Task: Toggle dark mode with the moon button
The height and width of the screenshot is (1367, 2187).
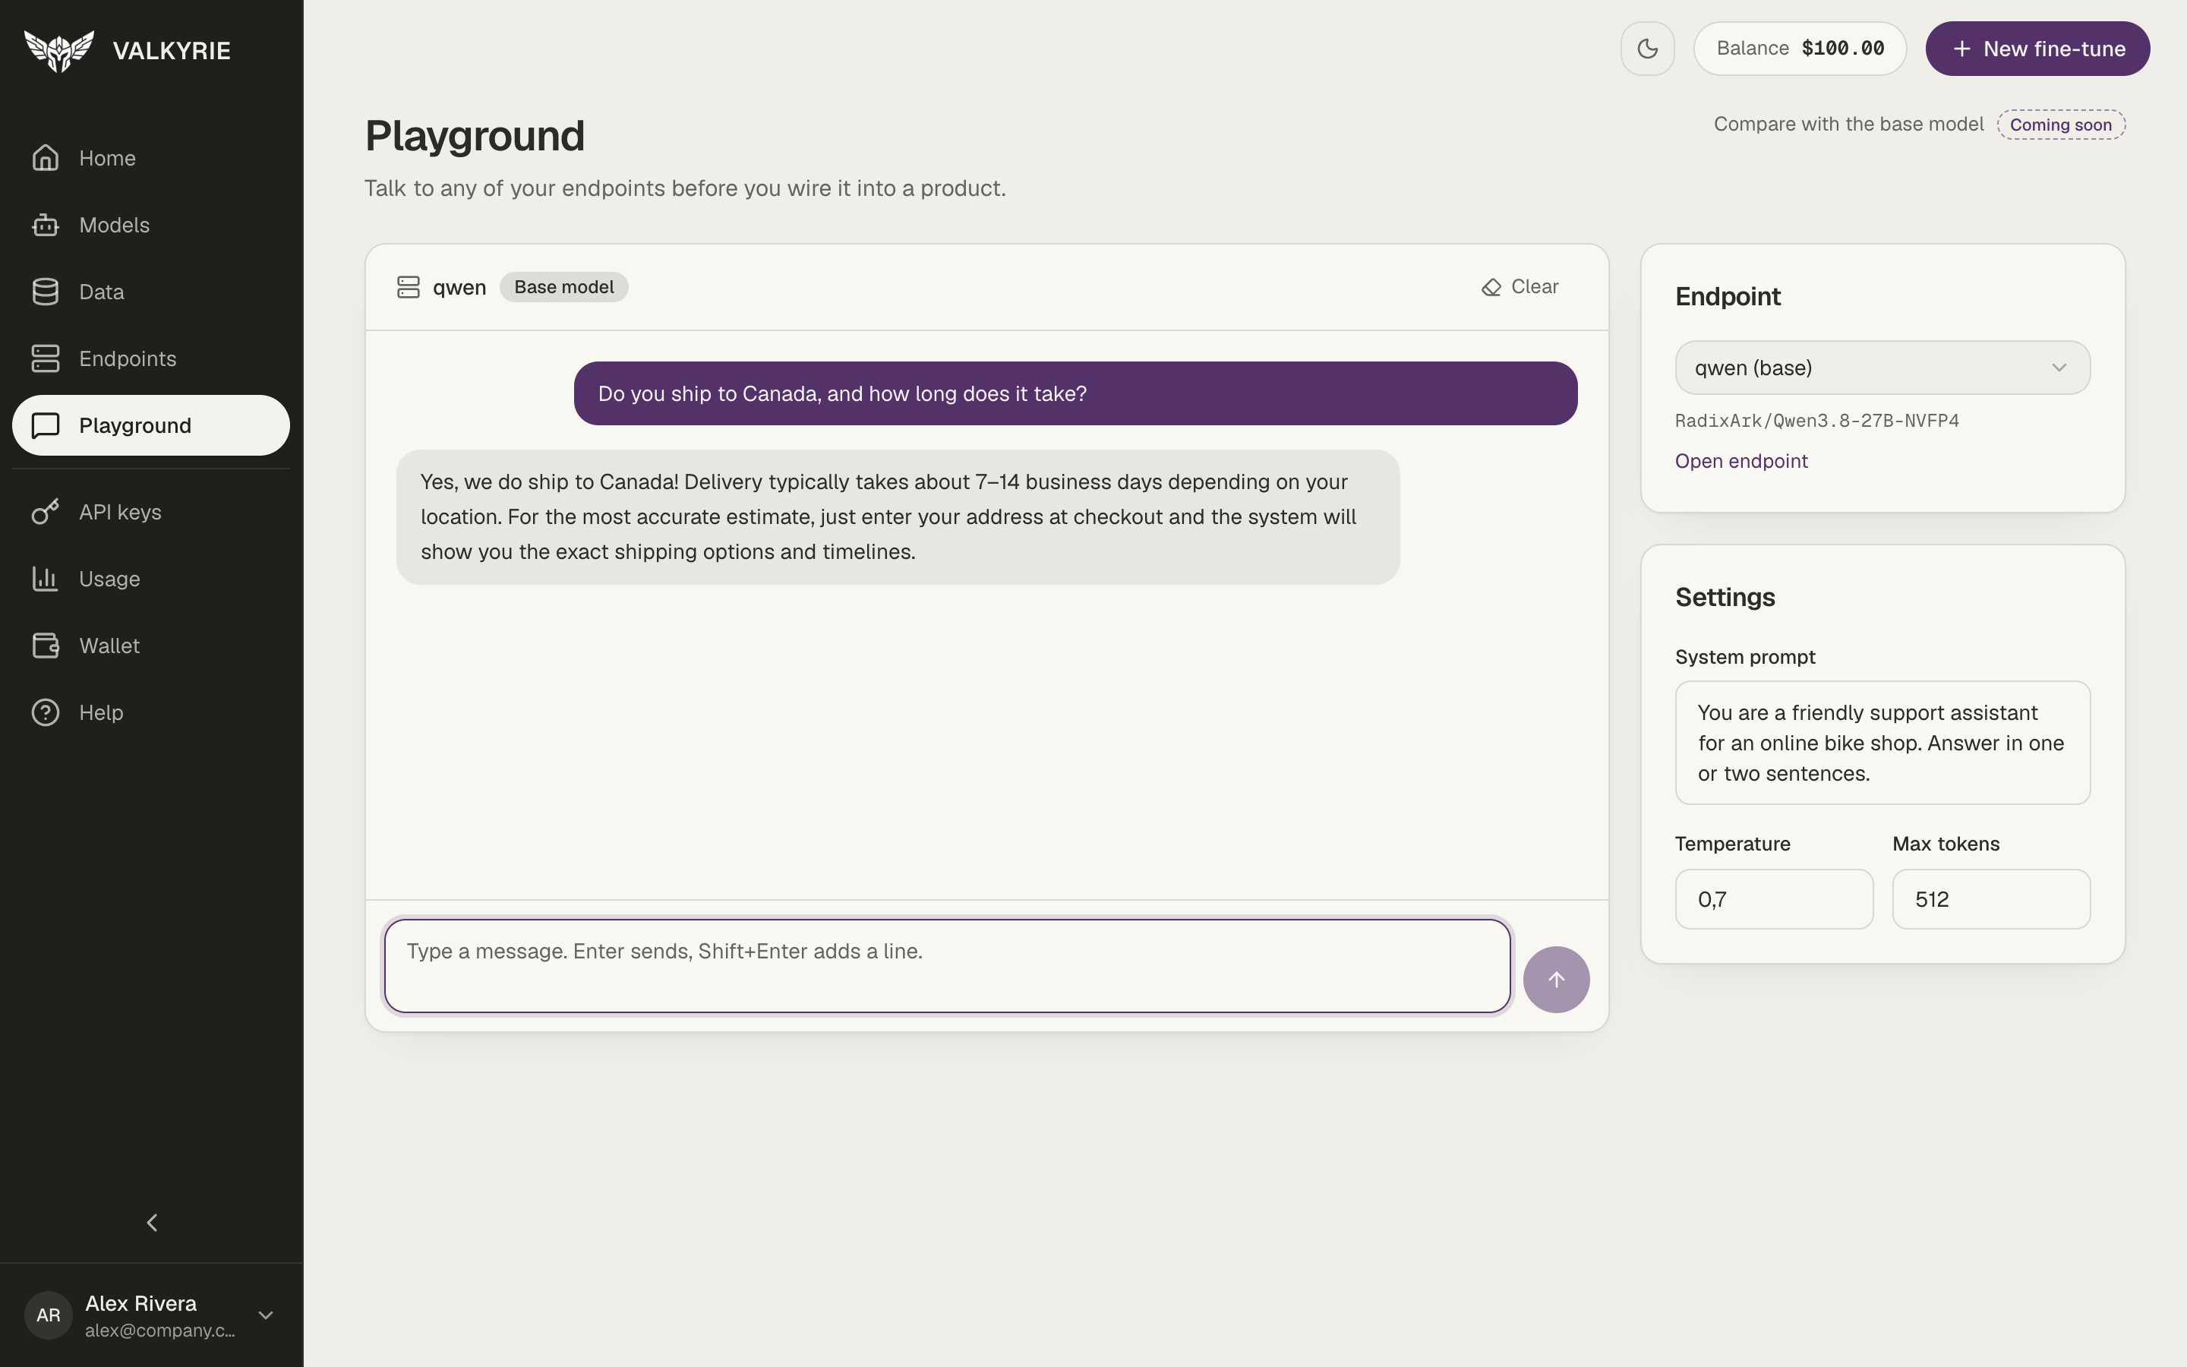Action: [x=1648, y=49]
